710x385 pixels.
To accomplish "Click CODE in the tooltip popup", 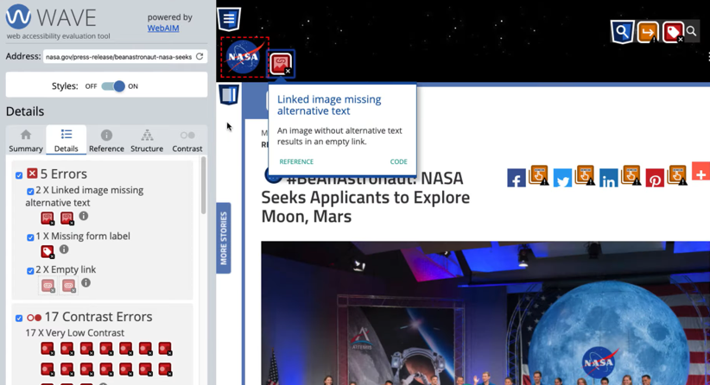I will 398,161.
